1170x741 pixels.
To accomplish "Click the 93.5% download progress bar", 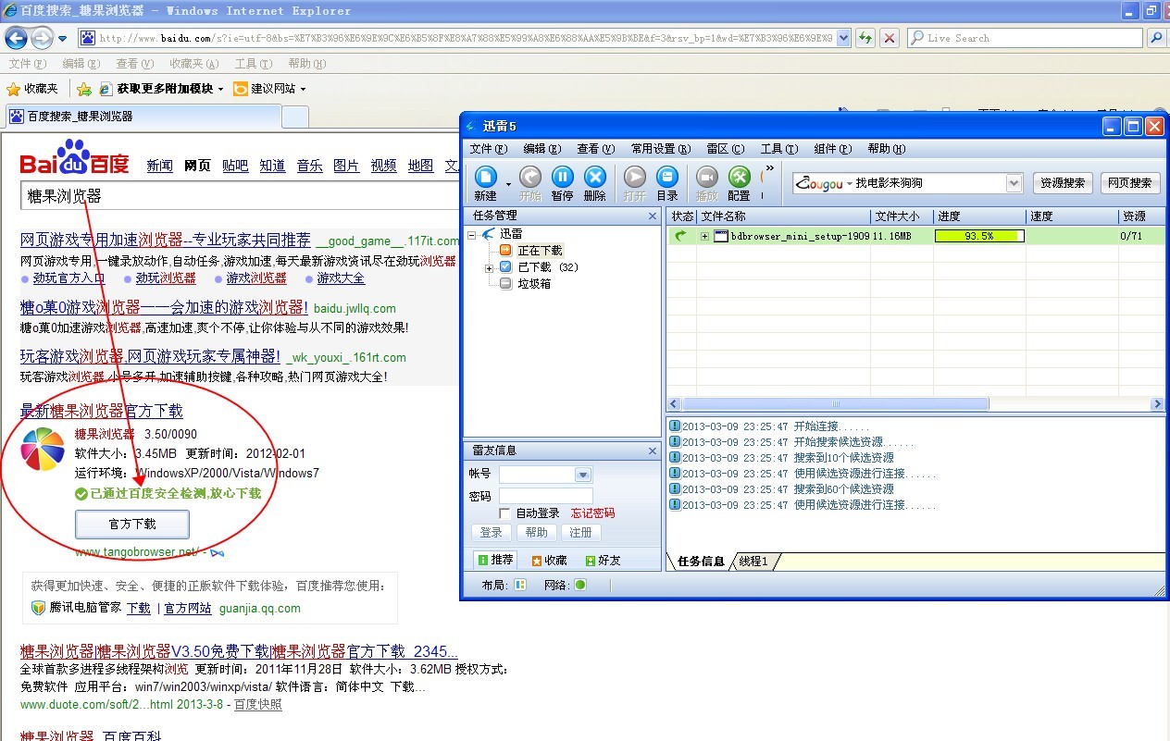I will coord(979,236).
